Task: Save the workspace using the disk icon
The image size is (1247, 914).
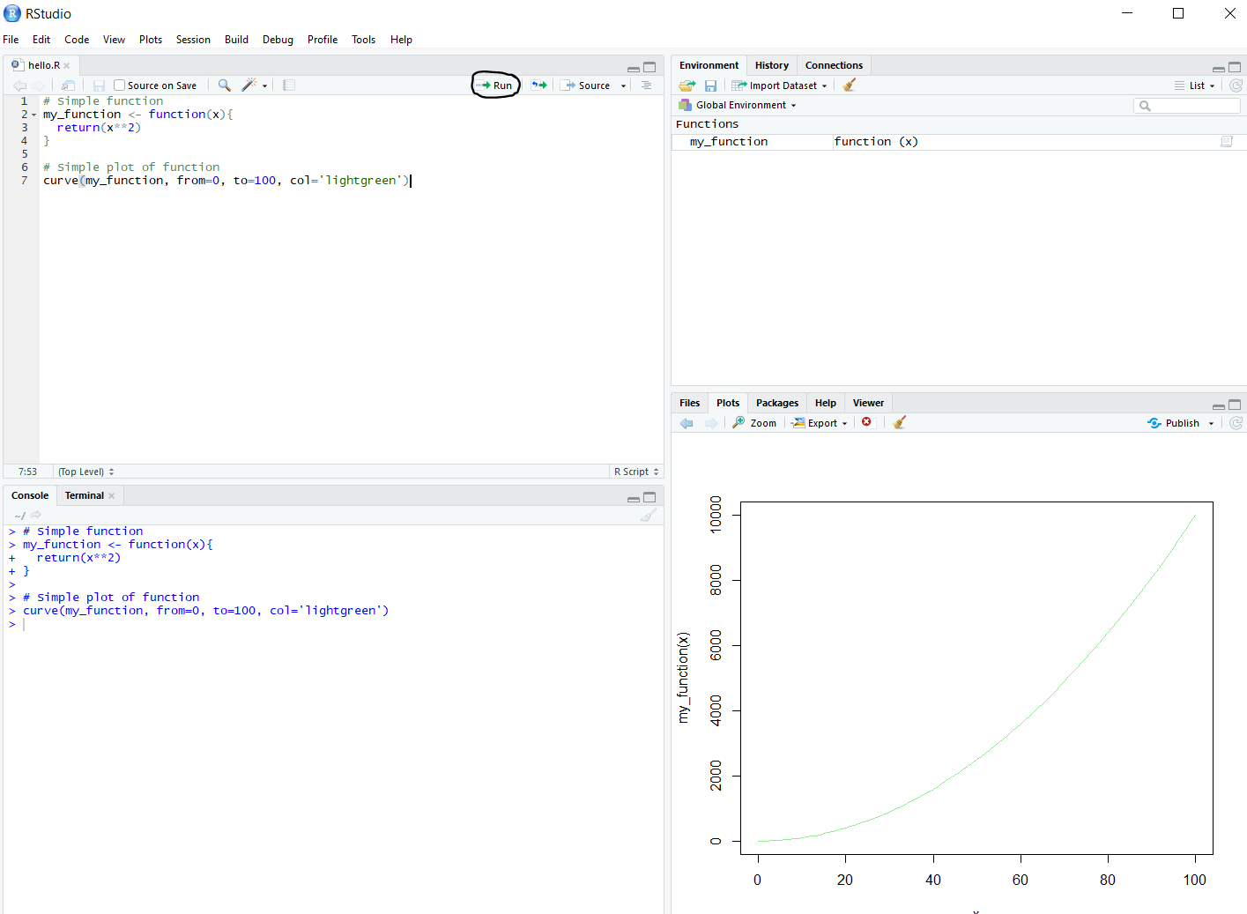Action: [710, 85]
